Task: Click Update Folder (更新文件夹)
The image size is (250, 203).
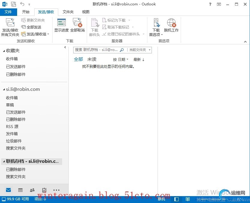Action: click(33, 20)
